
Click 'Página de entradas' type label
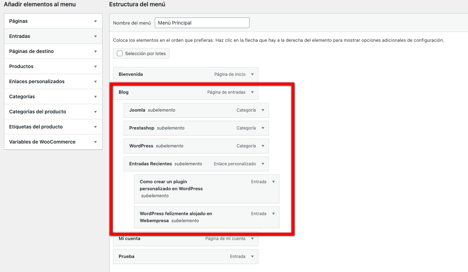tap(226, 92)
